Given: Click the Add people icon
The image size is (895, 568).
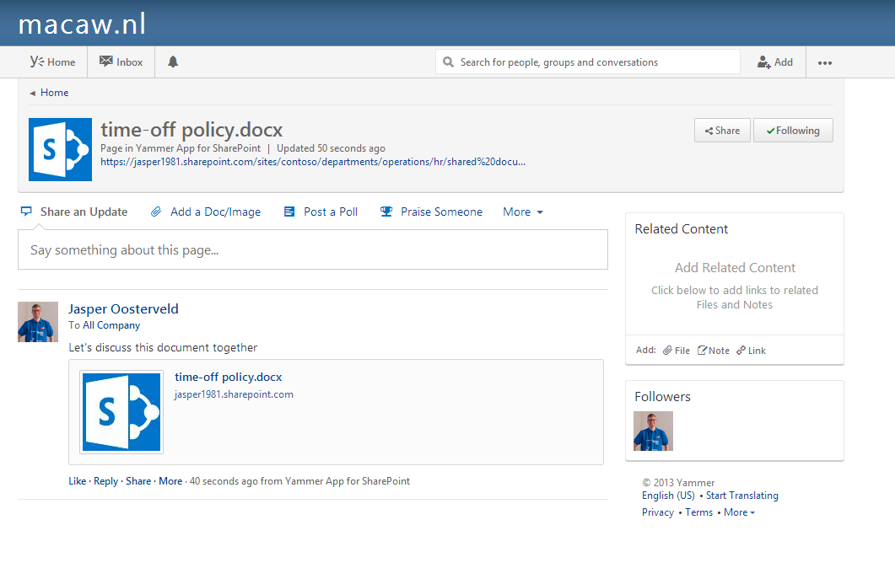Looking at the screenshot, I should (x=763, y=62).
